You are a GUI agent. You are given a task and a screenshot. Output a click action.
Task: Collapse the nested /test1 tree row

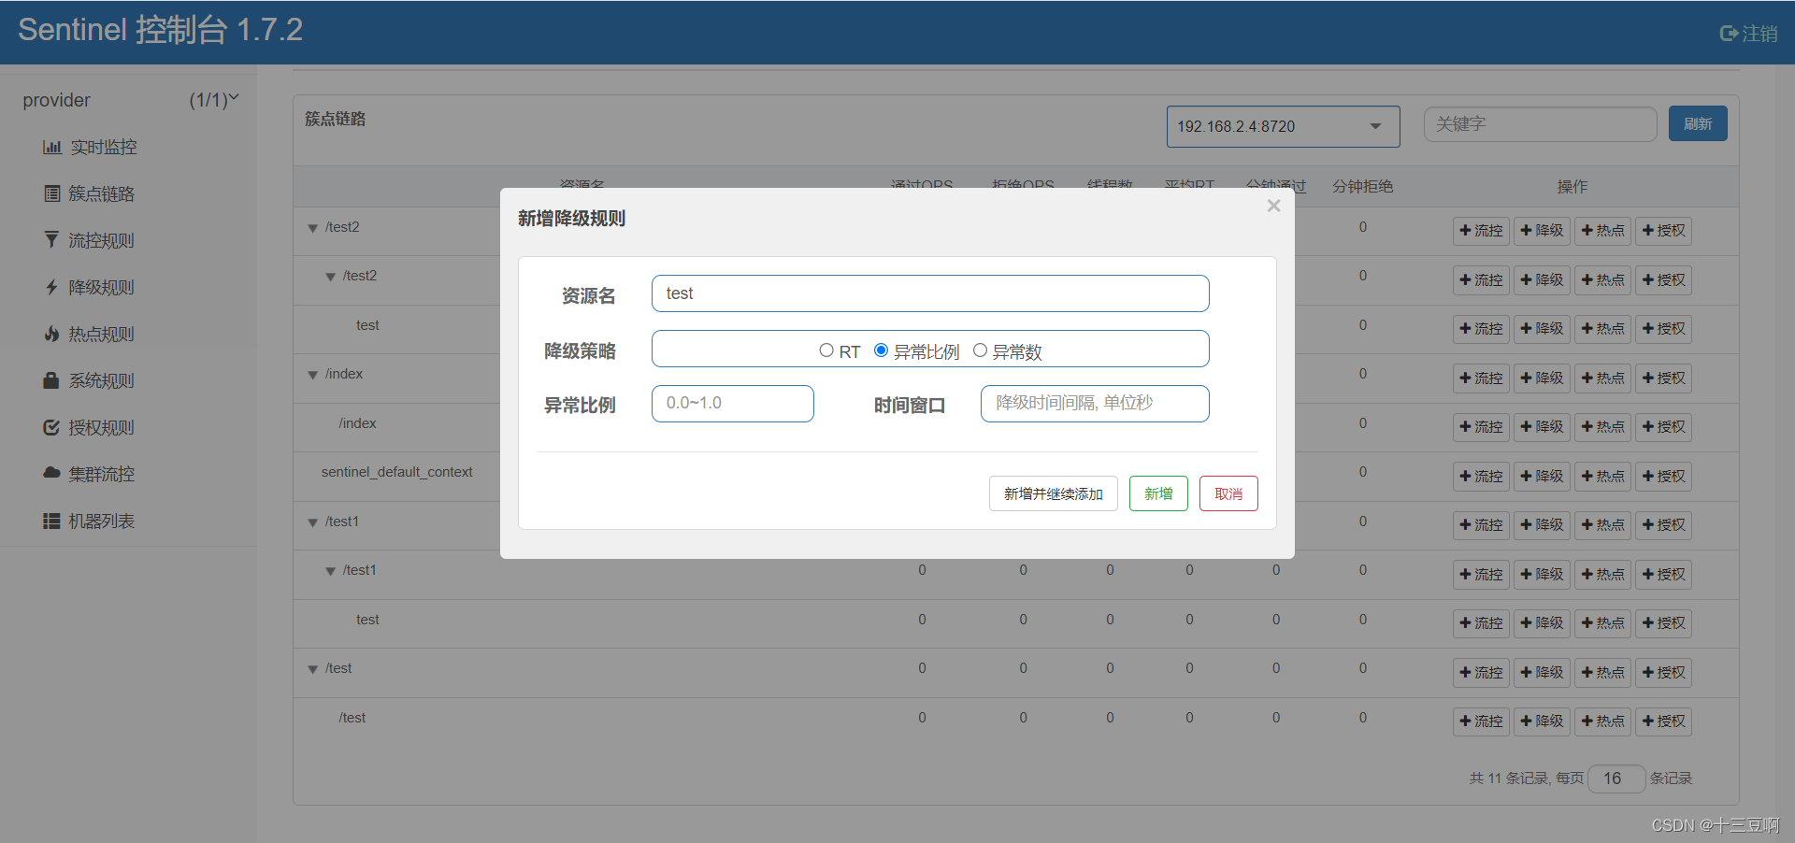click(330, 571)
